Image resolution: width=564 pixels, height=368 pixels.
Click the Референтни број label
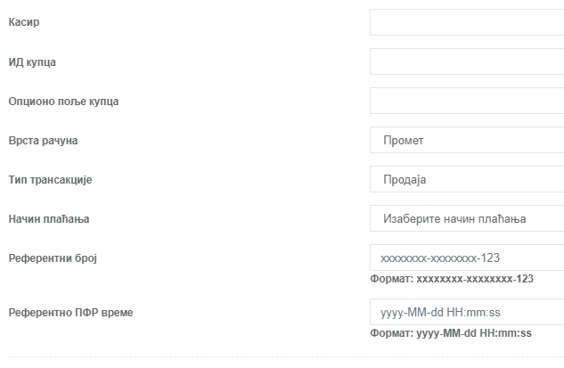coord(53,258)
